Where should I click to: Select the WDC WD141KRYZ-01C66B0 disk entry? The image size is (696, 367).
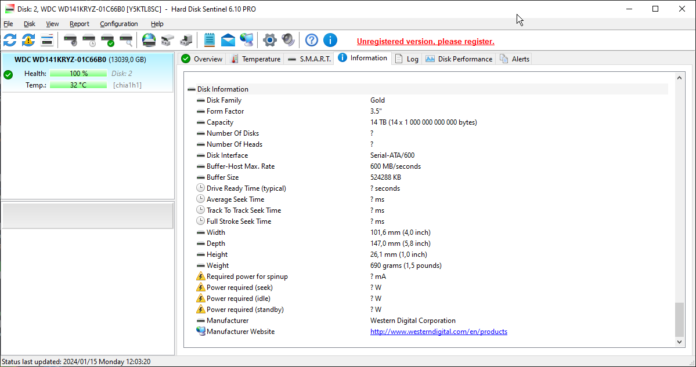88,72
